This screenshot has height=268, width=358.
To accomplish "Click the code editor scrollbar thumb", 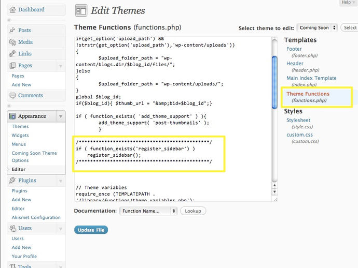I will (274, 82).
